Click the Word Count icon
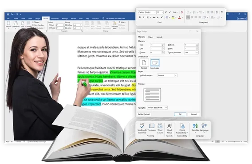 pyautogui.click(x=160, y=128)
